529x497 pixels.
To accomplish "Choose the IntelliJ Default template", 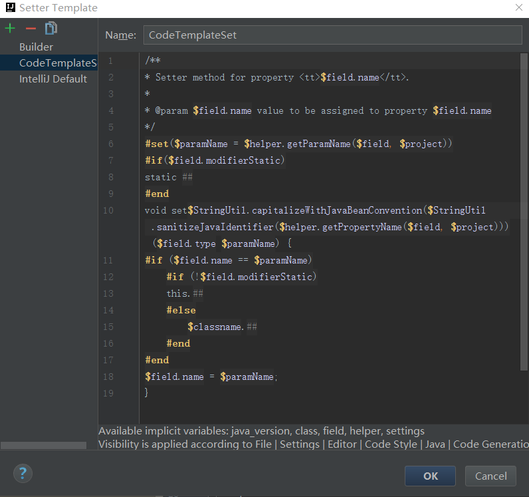I will click(x=53, y=79).
